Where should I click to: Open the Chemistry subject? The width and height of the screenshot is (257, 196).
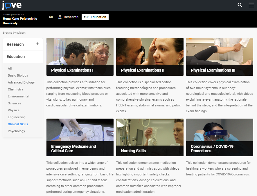(15, 89)
